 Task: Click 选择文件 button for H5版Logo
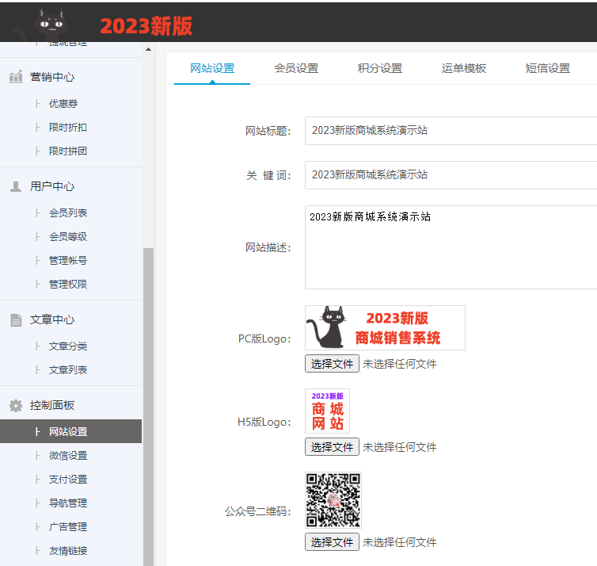point(332,447)
